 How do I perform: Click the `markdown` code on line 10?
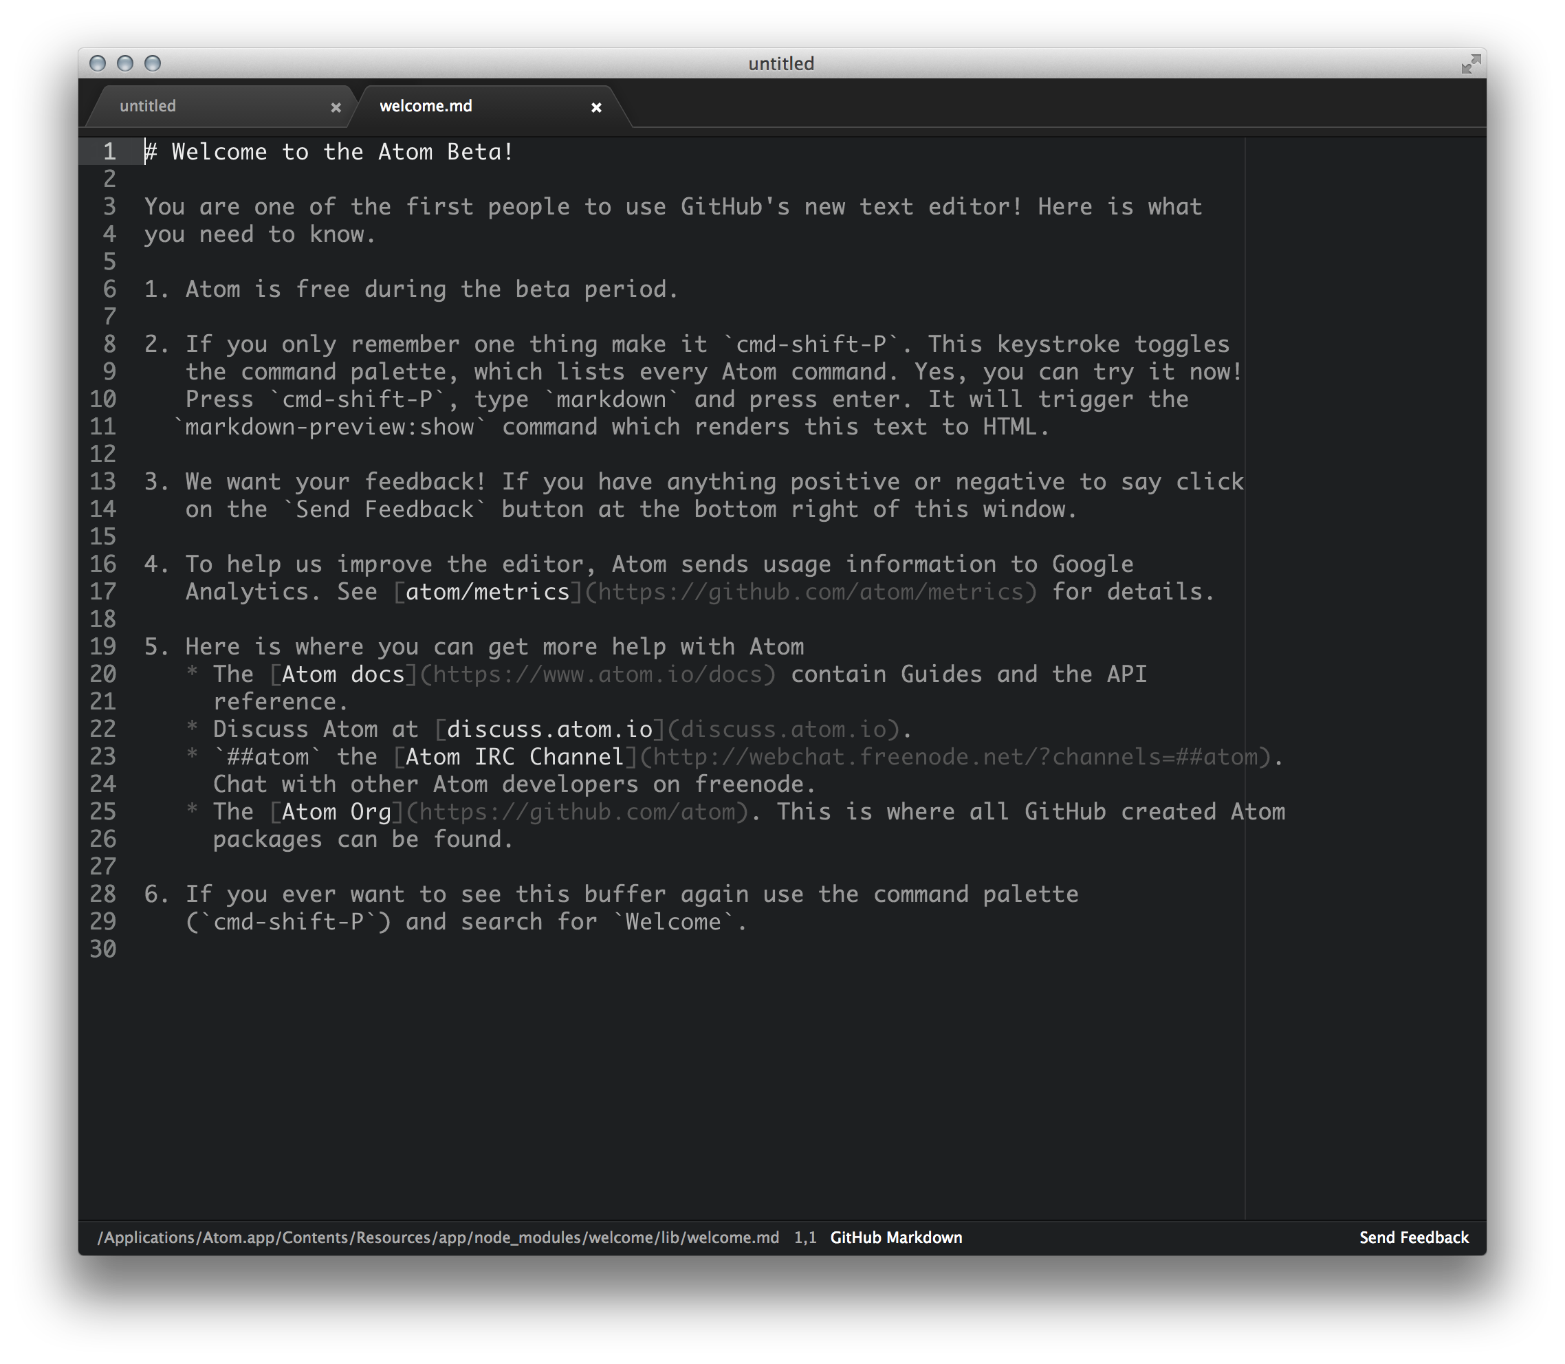[611, 399]
